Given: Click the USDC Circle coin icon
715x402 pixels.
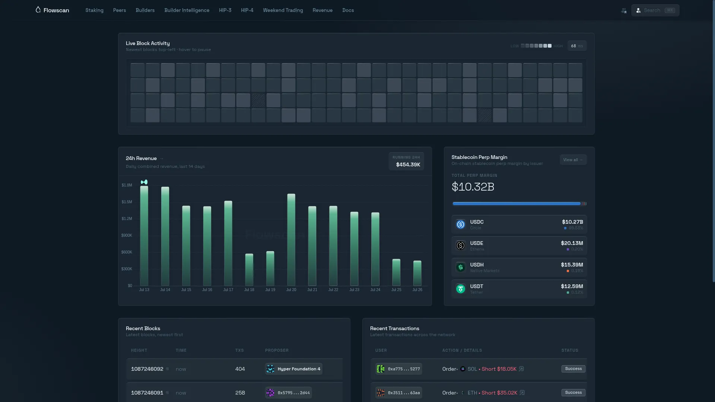Looking at the screenshot, I should pos(461,224).
